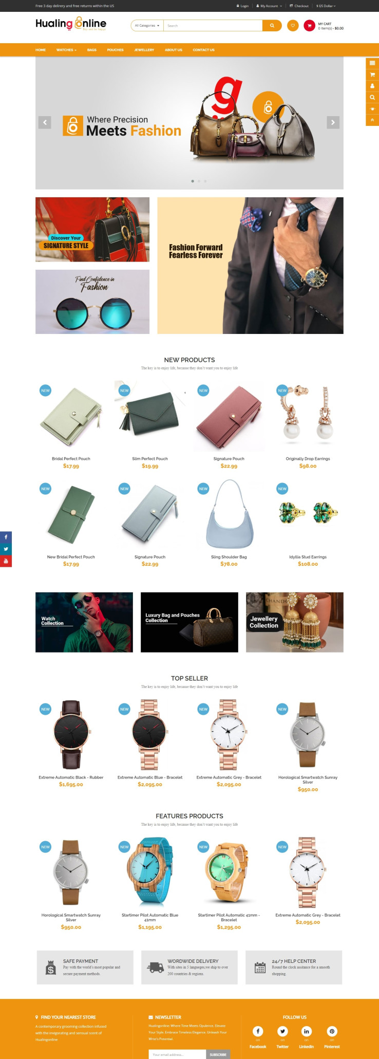Select Jewellery in the navigation bar
Viewport: 379px width, 1059px height.
click(x=144, y=50)
